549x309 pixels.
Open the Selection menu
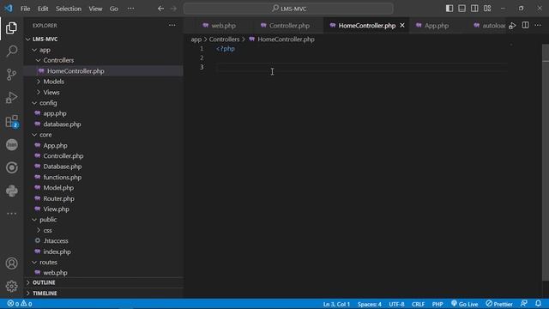click(69, 9)
